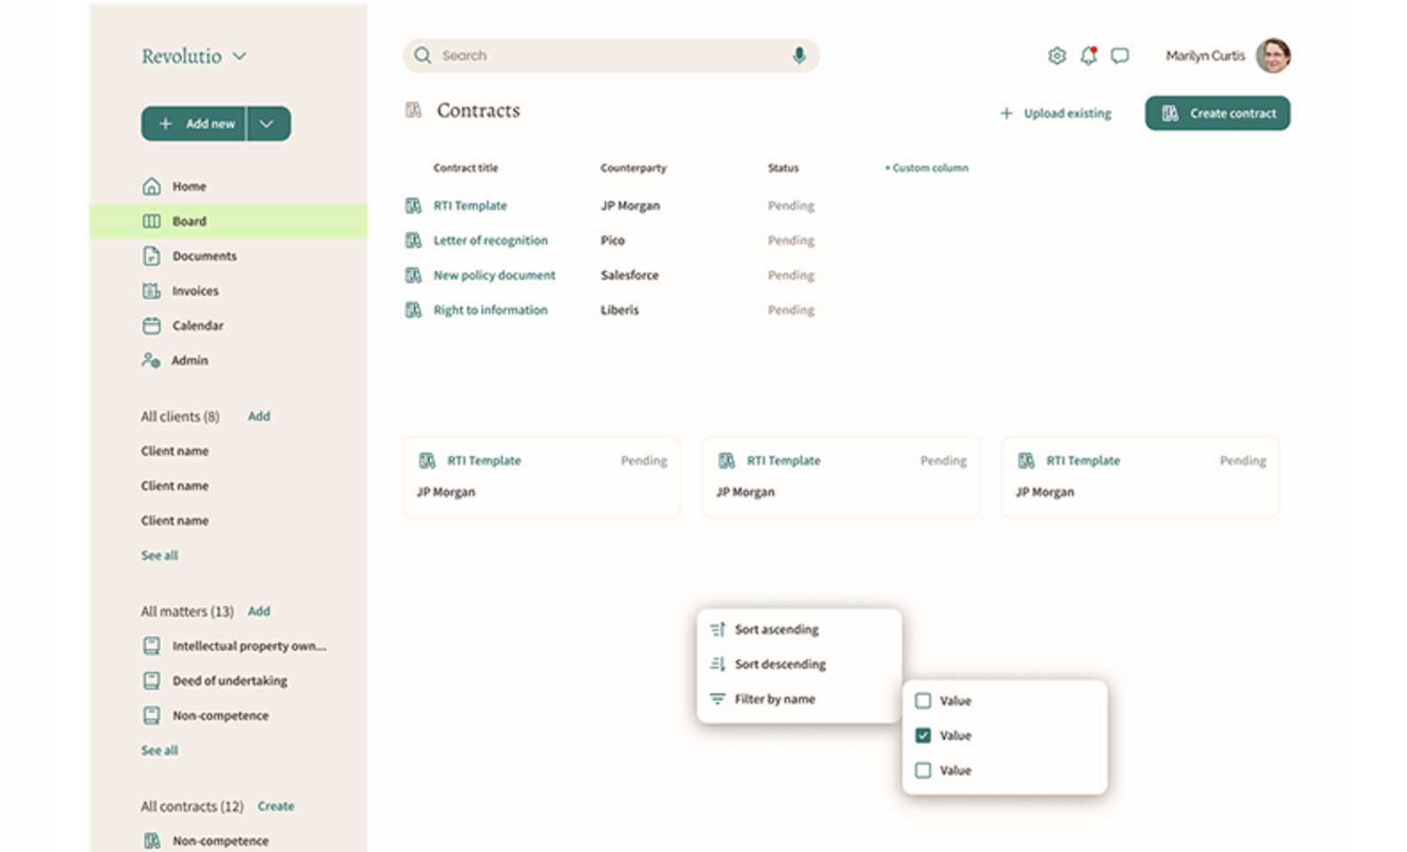The width and height of the screenshot is (1407, 852).
Task: Click the Deed of undertaking matter icon
Action: coord(152,681)
